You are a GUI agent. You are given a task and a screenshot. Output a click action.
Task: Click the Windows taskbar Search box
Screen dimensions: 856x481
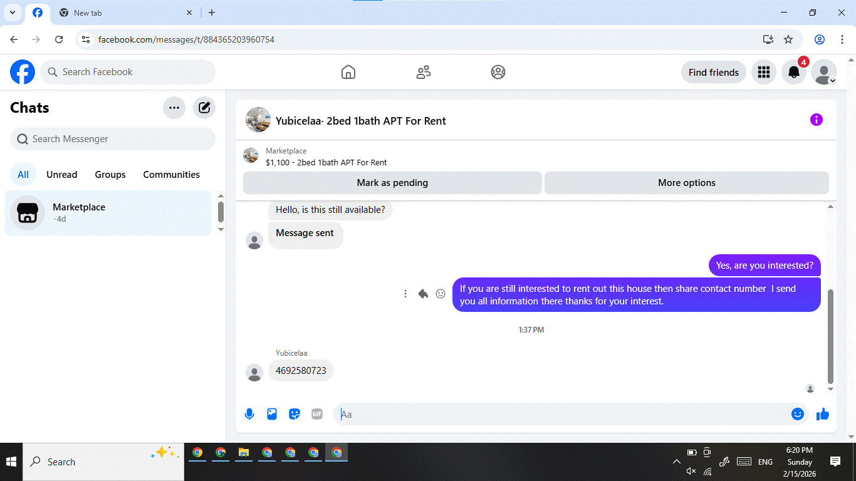click(103, 462)
